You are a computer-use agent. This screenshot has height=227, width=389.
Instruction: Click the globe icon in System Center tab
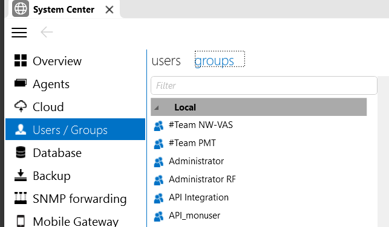(x=21, y=9)
